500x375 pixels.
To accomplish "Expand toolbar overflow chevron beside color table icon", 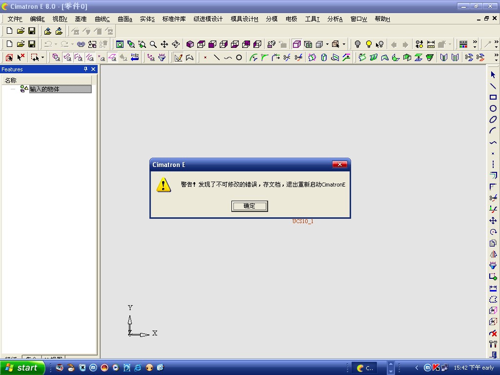I will click(475, 44).
